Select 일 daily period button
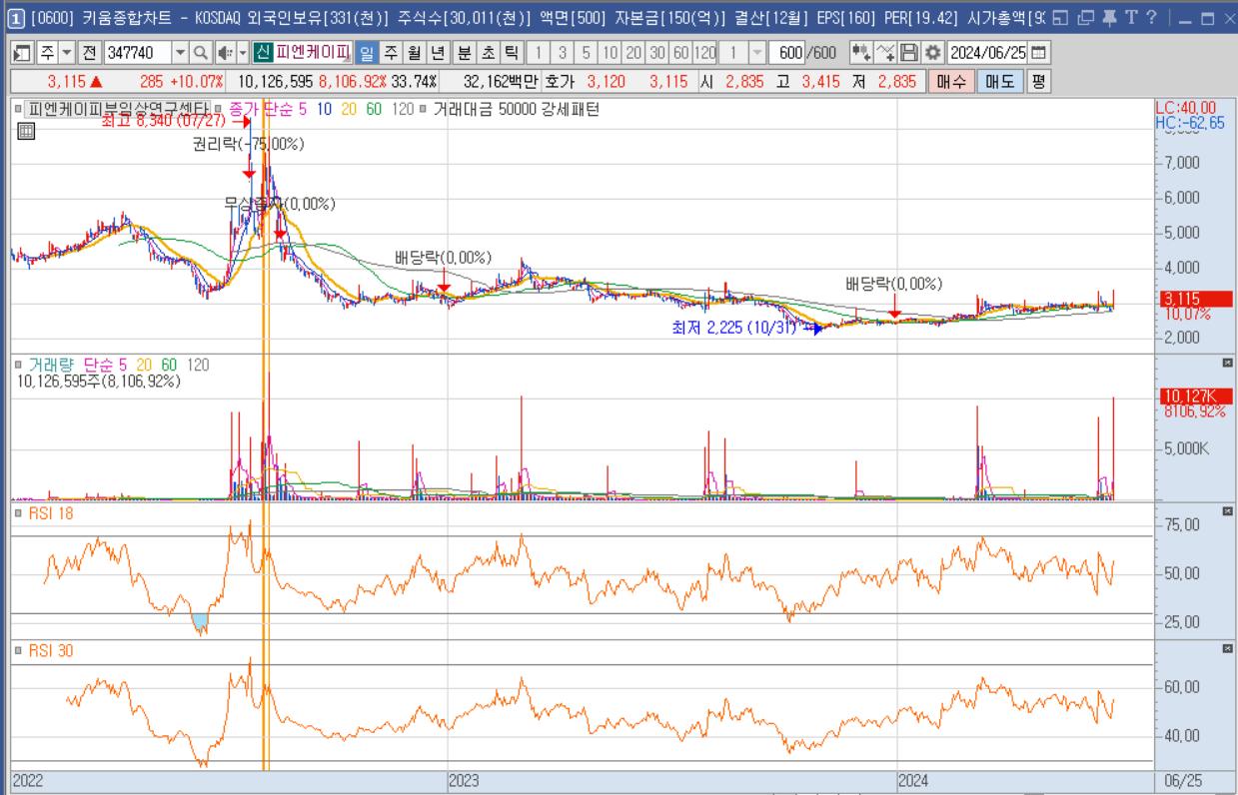This screenshot has height=795, width=1238. click(366, 53)
